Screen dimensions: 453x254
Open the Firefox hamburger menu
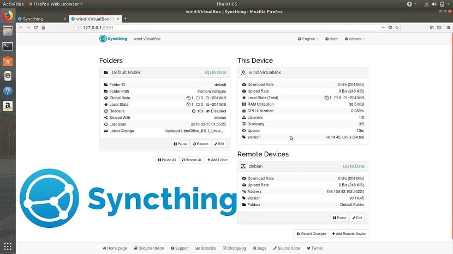449,28
